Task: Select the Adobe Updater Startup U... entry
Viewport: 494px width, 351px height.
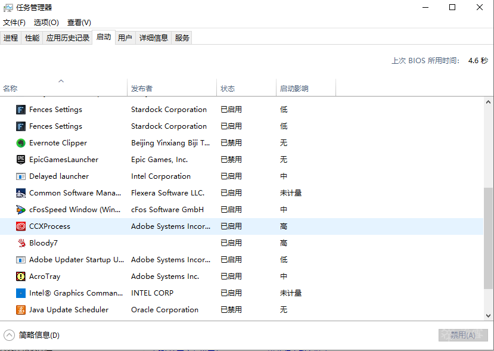Action: pos(76,260)
